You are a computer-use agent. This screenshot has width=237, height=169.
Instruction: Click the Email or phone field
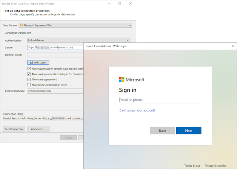point(160,100)
